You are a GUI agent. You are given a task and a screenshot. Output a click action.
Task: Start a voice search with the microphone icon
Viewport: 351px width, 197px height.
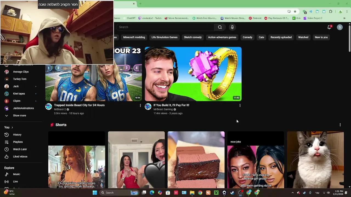click(x=232, y=27)
